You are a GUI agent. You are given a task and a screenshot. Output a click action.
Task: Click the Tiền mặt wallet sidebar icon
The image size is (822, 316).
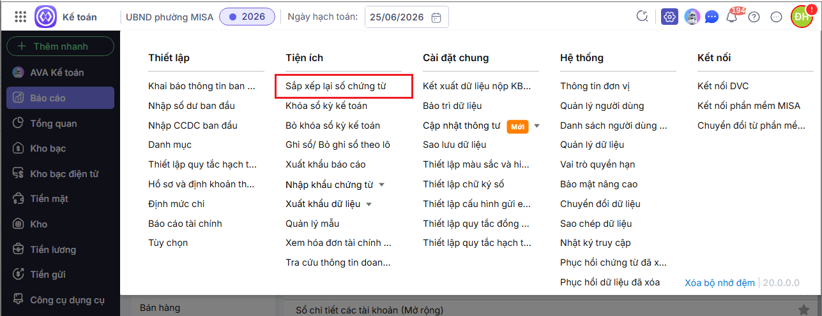pos(19,199)
